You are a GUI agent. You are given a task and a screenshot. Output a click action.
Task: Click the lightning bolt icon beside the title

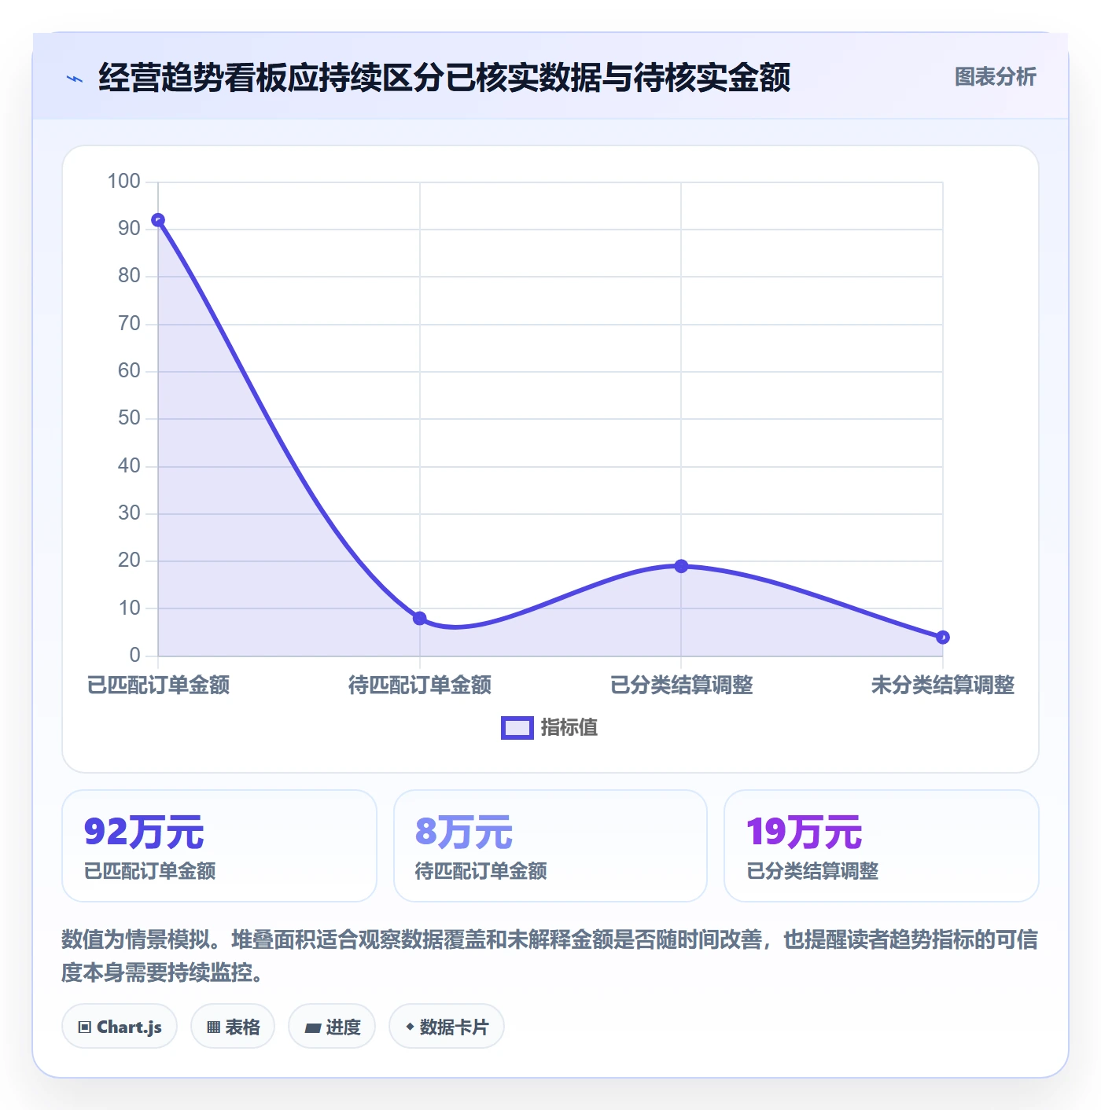click(75, 79)
